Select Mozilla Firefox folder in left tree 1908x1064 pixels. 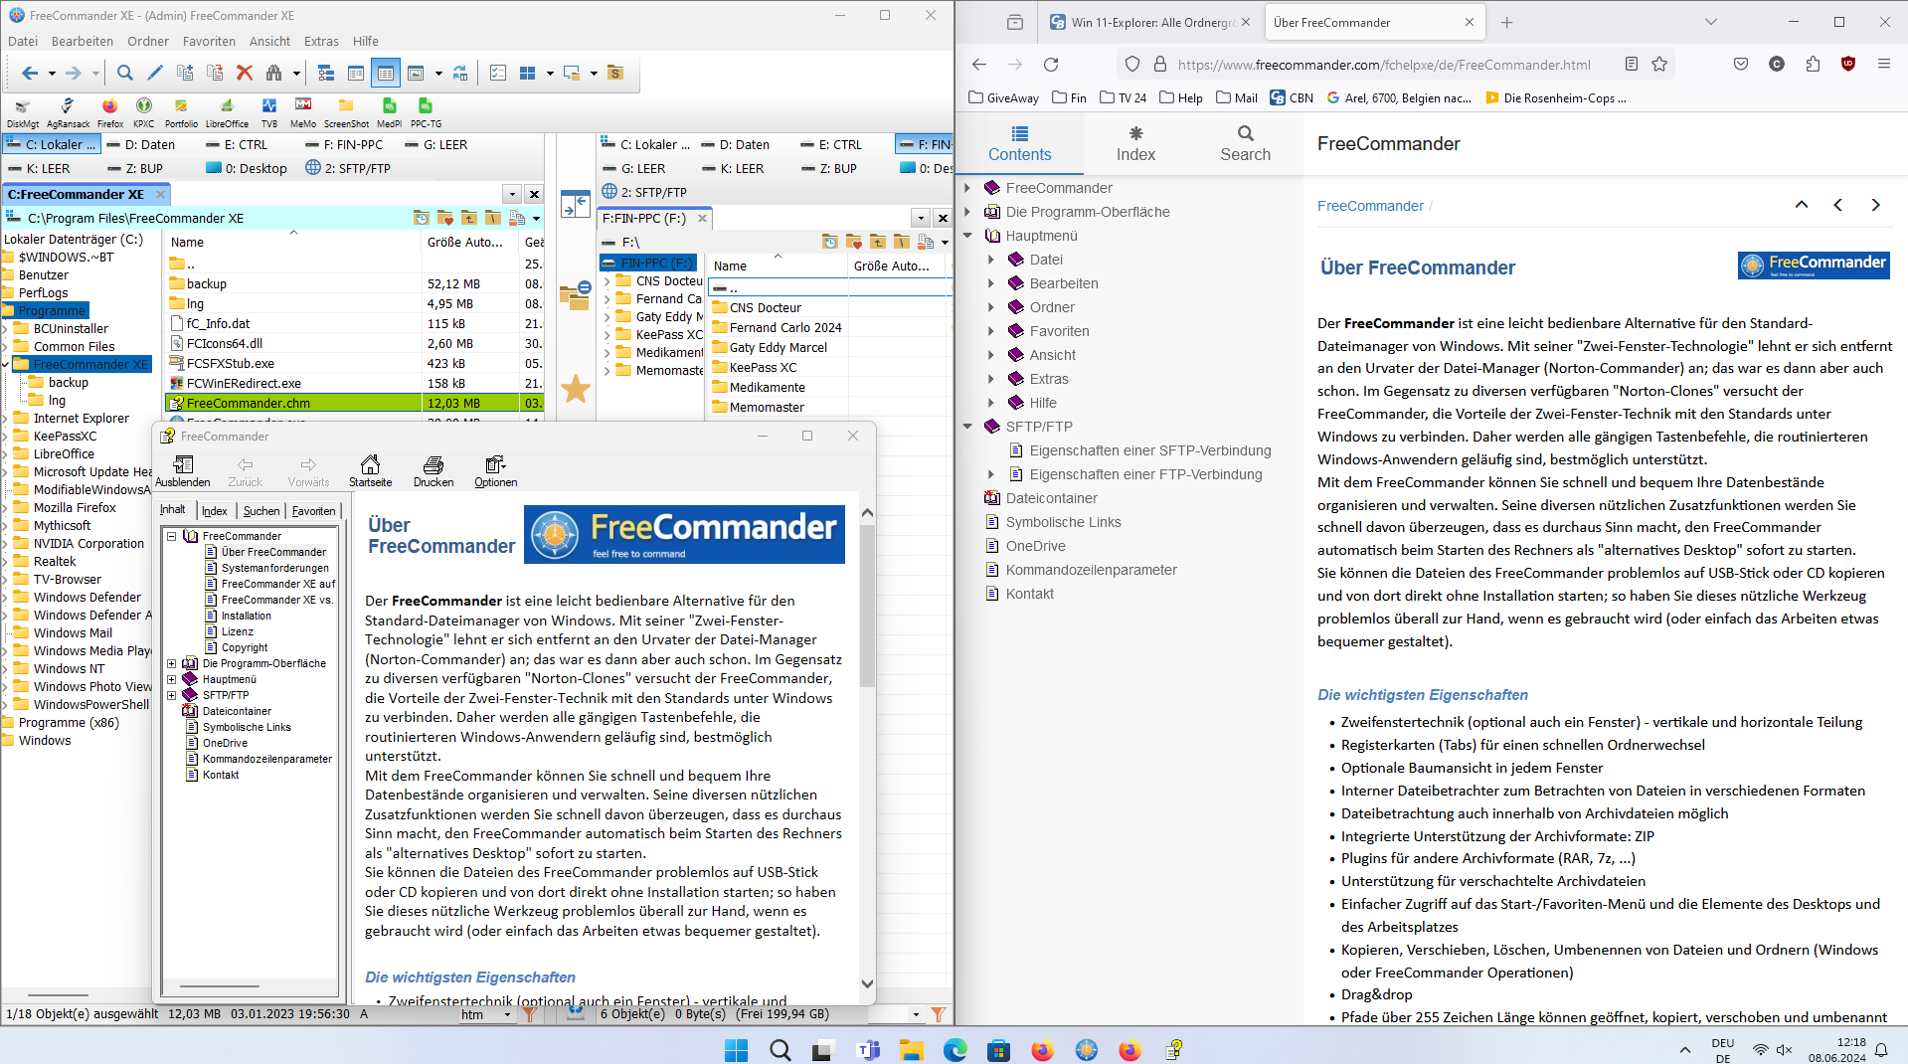[x=75, y=507]
